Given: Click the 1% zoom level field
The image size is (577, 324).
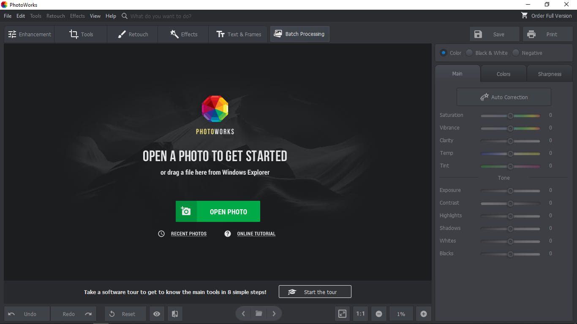Looking at the screenshot, I should click(401, 314).
